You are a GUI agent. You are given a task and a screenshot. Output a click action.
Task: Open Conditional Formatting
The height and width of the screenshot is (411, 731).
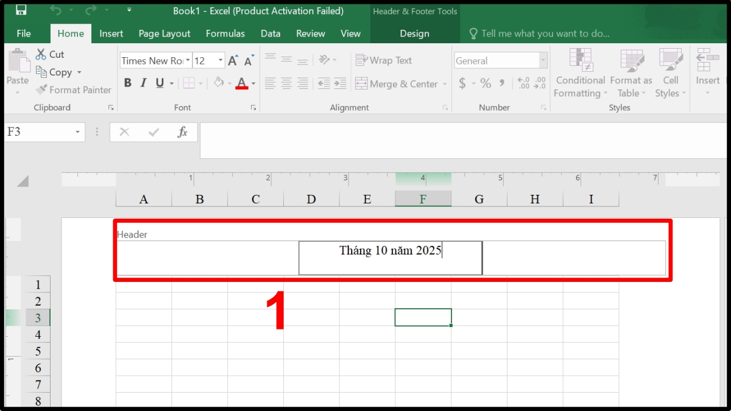click(x=579, y=73)
